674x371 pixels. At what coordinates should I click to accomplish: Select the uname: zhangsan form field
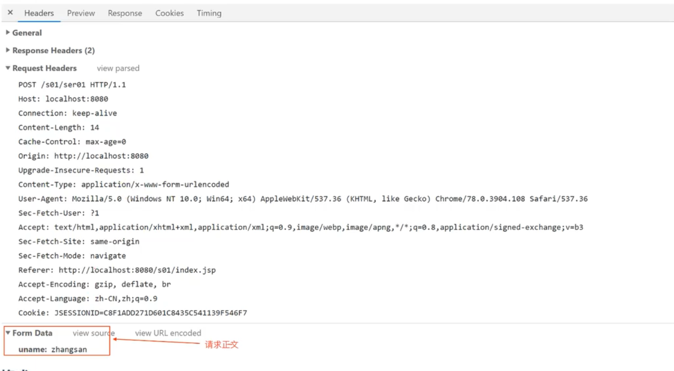point(53,349)
